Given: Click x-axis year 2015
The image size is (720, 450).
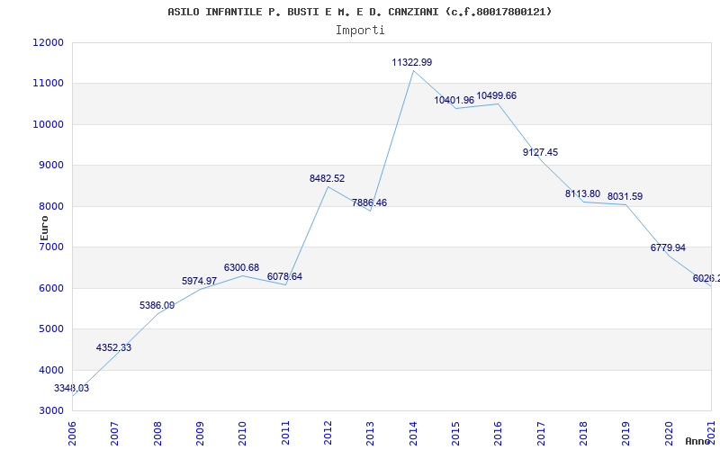Looking at the screenshot, I should click(455, 434).
